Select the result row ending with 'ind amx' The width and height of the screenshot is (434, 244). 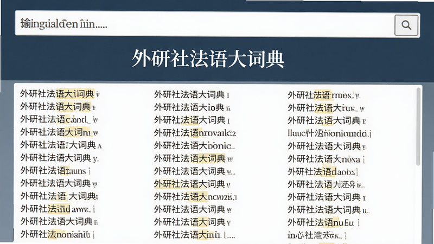pos(58,209)
